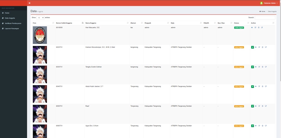Click Belum Anggota badge in Rauf row
Screen dimensions: 281x138
coord(239,106)
